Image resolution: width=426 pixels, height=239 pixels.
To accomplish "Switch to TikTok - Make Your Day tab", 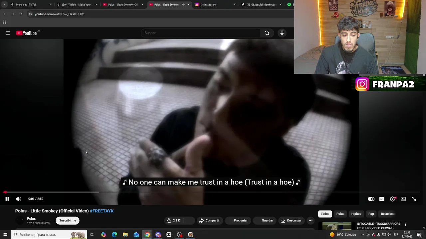I will point(76,5).
